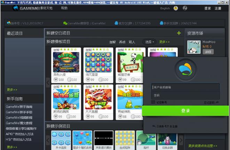Click the refresh icon in top bar
Screen dimensions: 230x150
(x=185, y=8)
